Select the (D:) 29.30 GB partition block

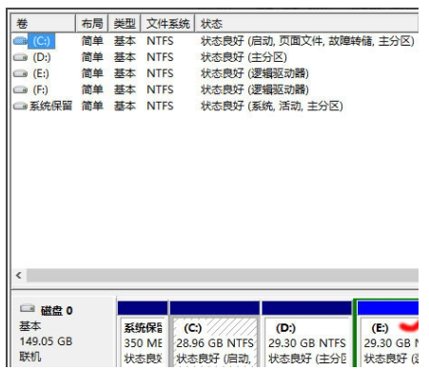click(306, 335)
